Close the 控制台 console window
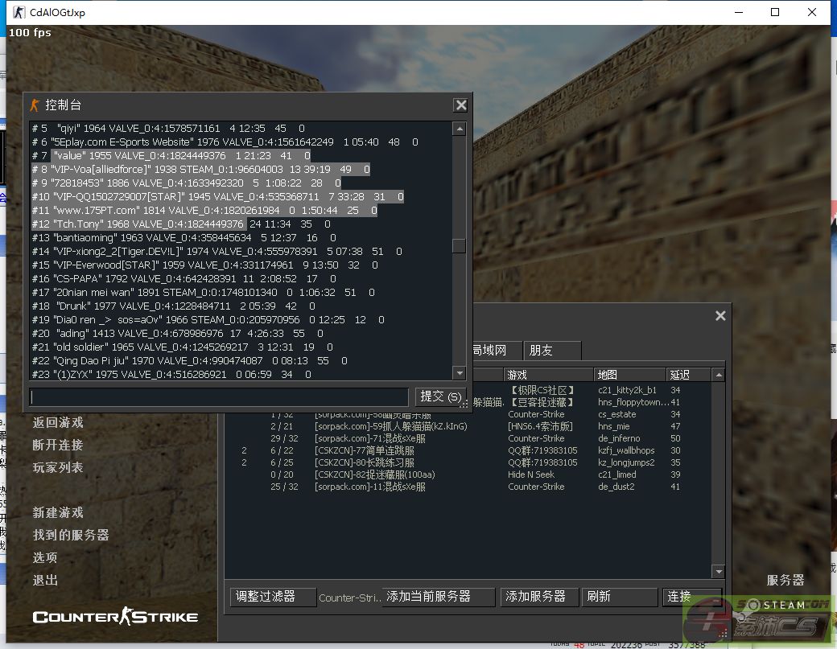 (x=460, y=105)
